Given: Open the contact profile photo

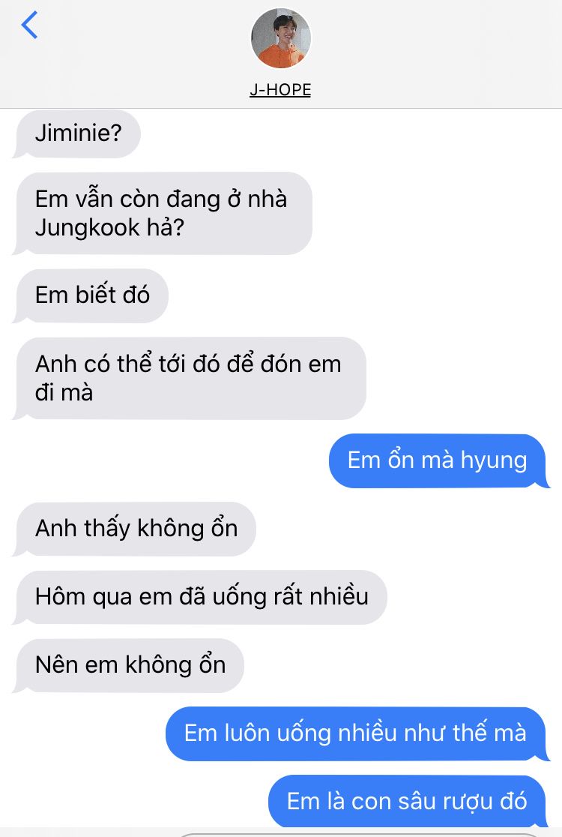Looking at the screenshot, I should click(x=281, y=38).
